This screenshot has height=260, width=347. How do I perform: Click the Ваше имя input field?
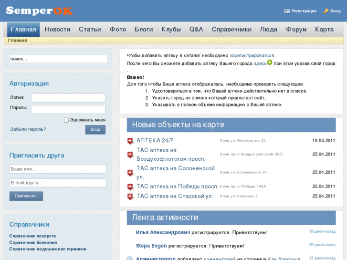point(58,169)
